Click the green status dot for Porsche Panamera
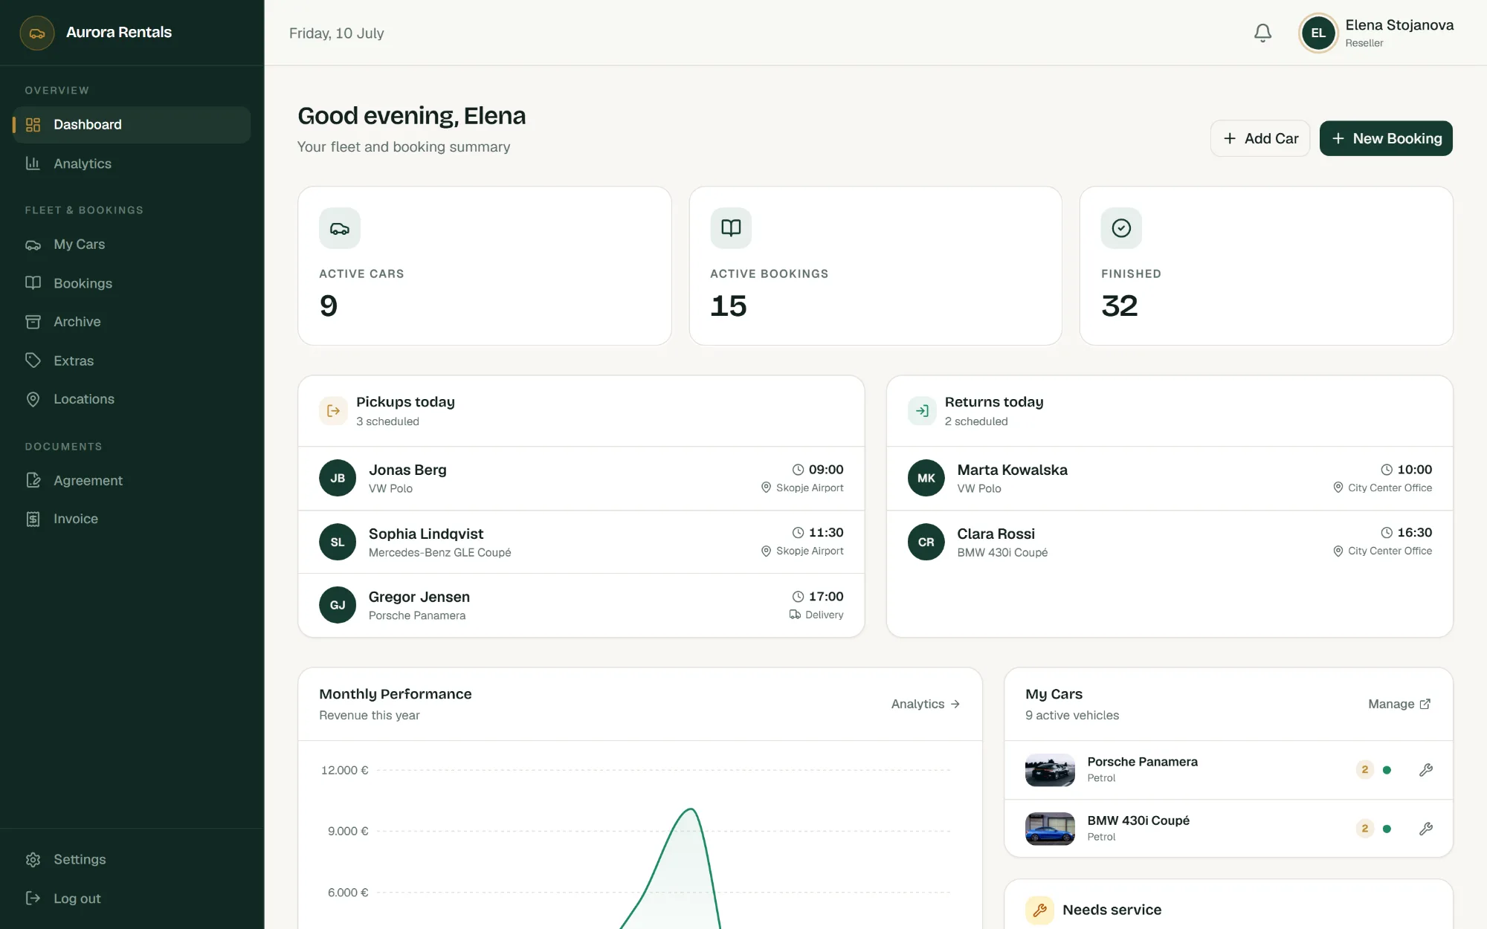Viewport: 1487px width, 929px height. (x=1387, y=770)
